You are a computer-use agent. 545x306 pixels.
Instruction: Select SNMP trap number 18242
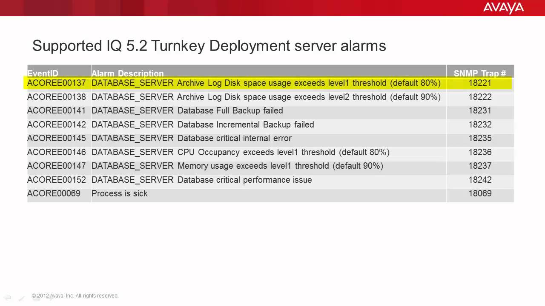click(x=480, y=180)
